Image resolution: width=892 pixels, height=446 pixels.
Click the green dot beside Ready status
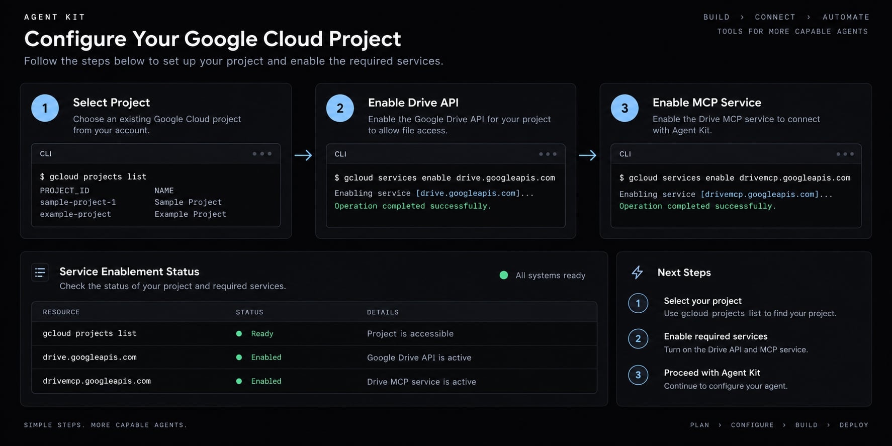click(239, 334)
